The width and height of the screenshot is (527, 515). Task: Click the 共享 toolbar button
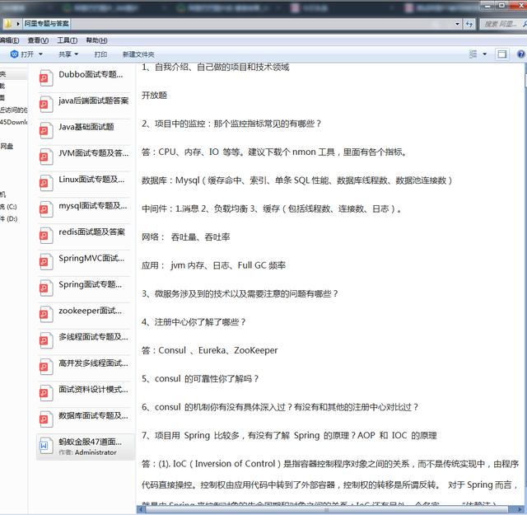pyautogui.click(x=65, y=54)
